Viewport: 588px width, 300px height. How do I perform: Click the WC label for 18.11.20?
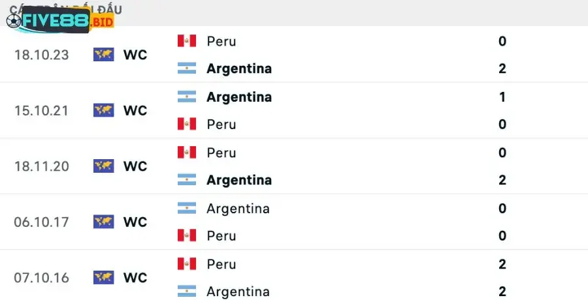[x=135, y=166]
